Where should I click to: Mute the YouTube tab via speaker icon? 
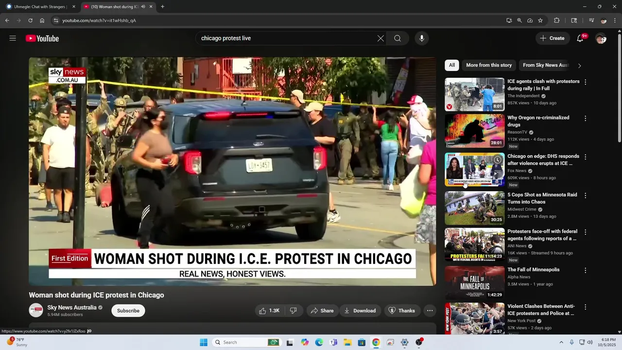[x=143, y=7]
